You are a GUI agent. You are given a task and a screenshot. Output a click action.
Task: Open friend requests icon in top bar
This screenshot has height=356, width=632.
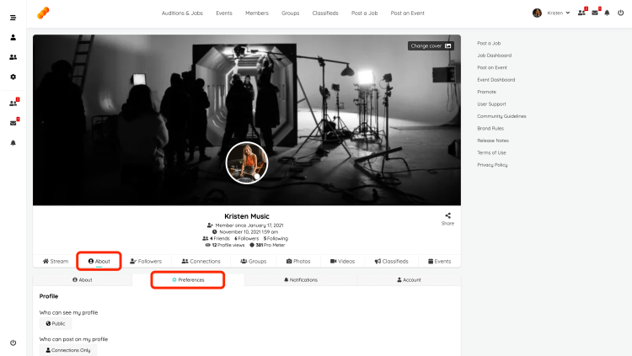coord(581,13)
